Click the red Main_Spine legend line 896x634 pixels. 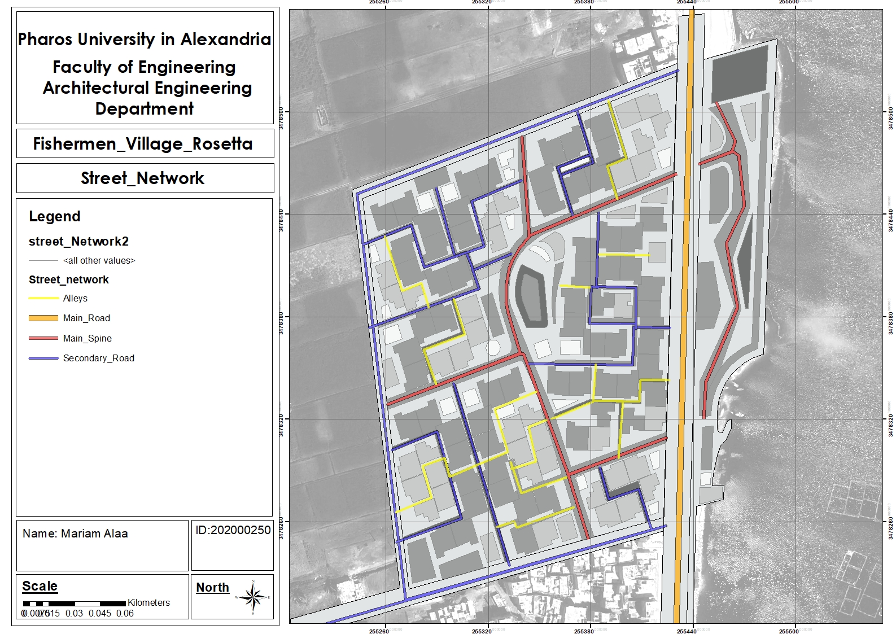[43, 338]
